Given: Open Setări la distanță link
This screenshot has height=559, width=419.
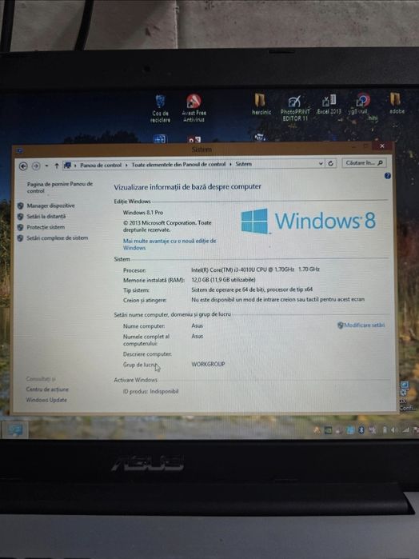Looking at the screenshot, I should (x=46, y=217).
